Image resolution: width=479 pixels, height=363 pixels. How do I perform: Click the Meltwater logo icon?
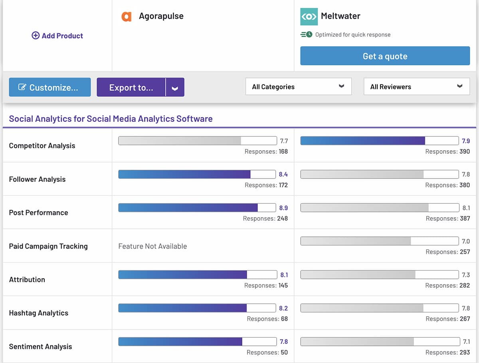point(309,16)
